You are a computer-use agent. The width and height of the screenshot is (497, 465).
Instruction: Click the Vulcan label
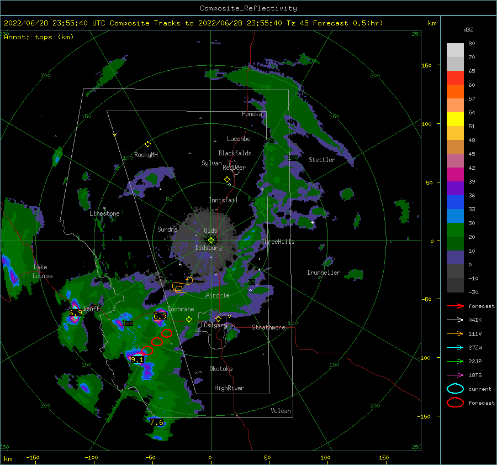click(x=281, y=411)
